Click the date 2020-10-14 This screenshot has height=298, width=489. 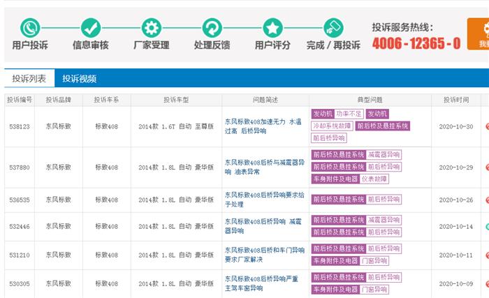456,227
